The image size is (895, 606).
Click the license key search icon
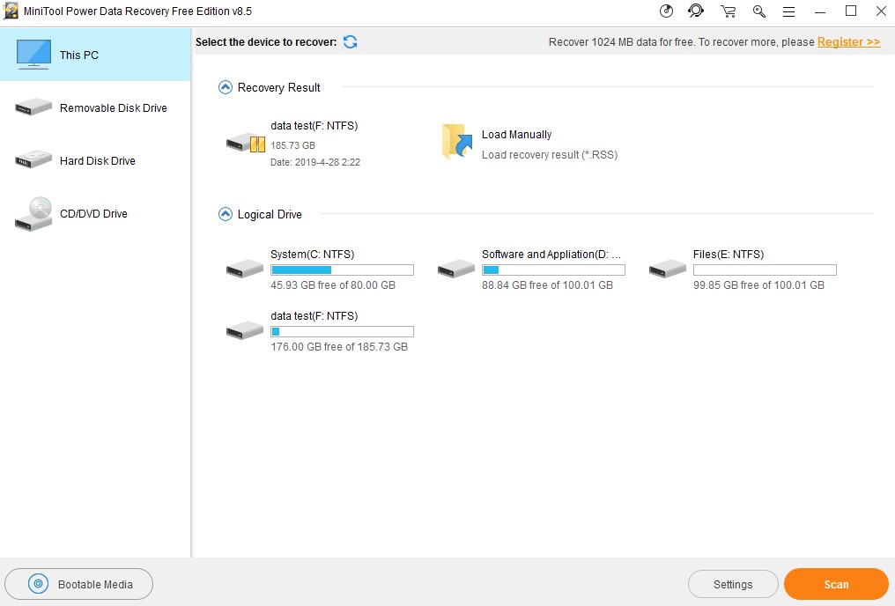click(x=758, y=11)
